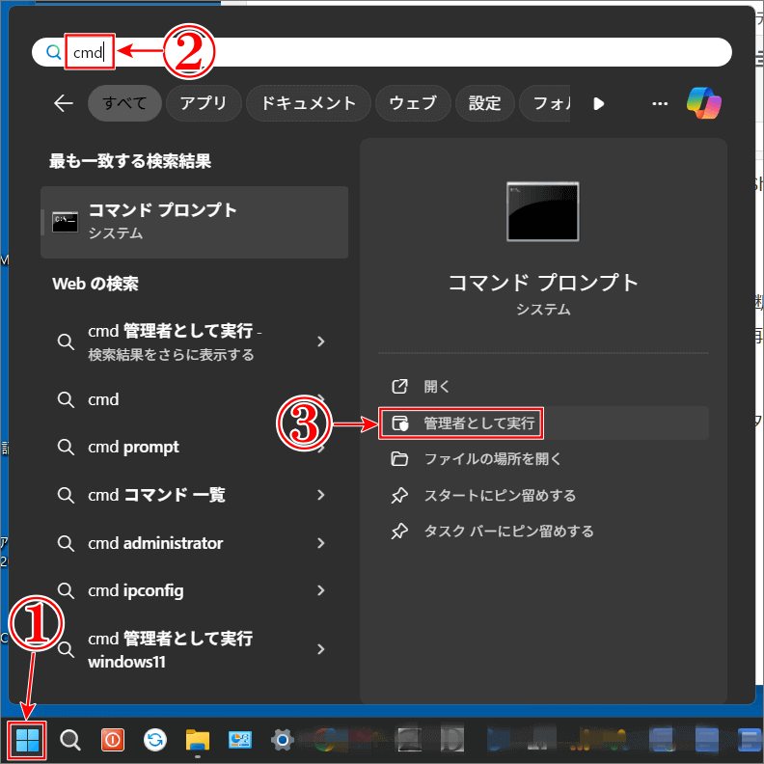This screenshot has height=764, width=764.
Task: Choose 管理者として実行 action
Action: pyautogui.click(x=543, y=423)
